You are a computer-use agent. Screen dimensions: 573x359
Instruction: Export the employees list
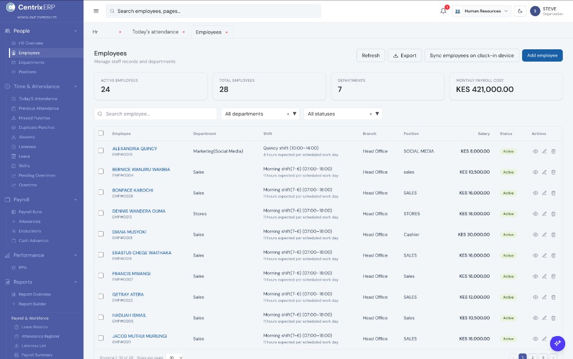[x=405, y=55]
